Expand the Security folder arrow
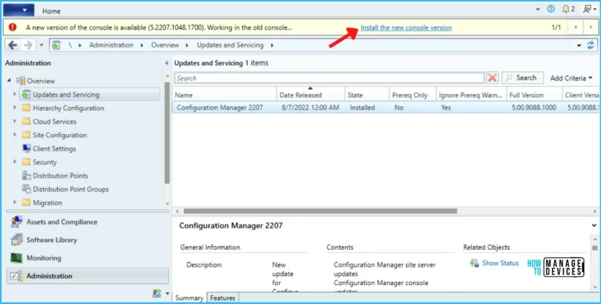This screenshot has height=304, width=601. 15,162
